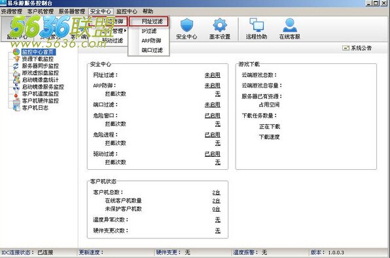The width and height of the screenshot is (390, 258).
Task: Open the 监控中心 menu
Action: 127,11
